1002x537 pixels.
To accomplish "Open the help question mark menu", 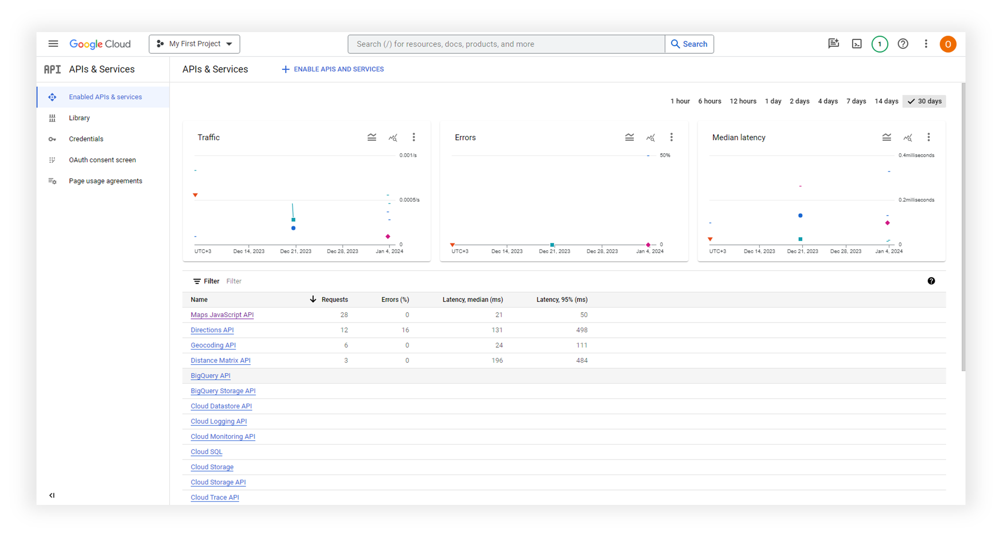I will 903,44.
